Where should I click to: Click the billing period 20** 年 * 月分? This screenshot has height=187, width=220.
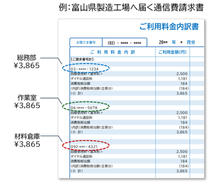click(177, 42)
